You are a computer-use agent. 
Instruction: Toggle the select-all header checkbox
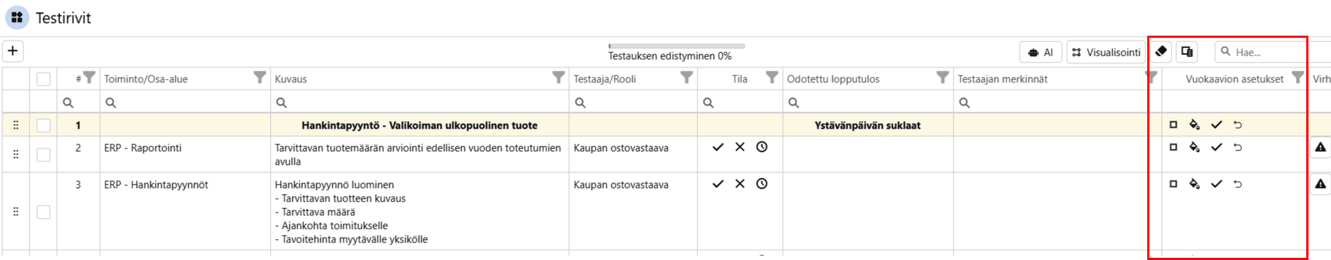coord(43,79)
